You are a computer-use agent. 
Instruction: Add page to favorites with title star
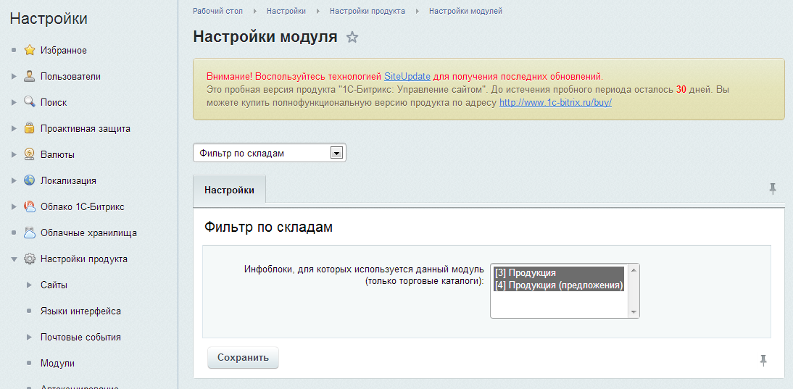[x=352, y=38]
